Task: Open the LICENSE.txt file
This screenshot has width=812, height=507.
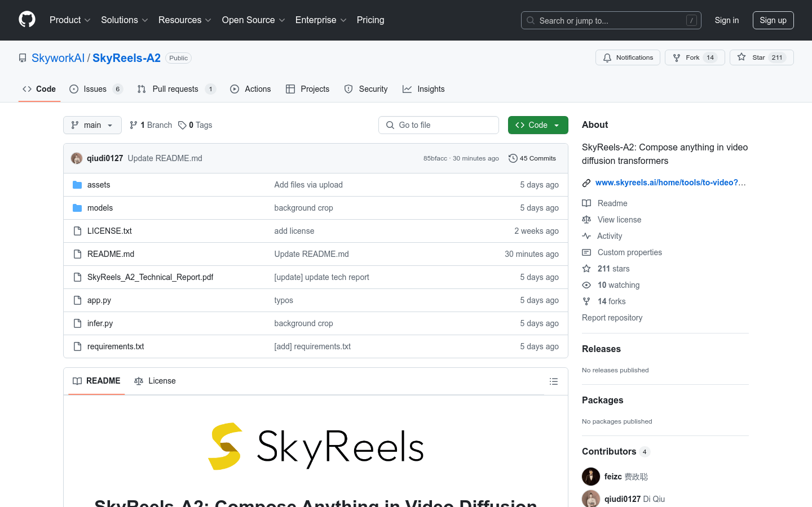Action: click(109, 231)
